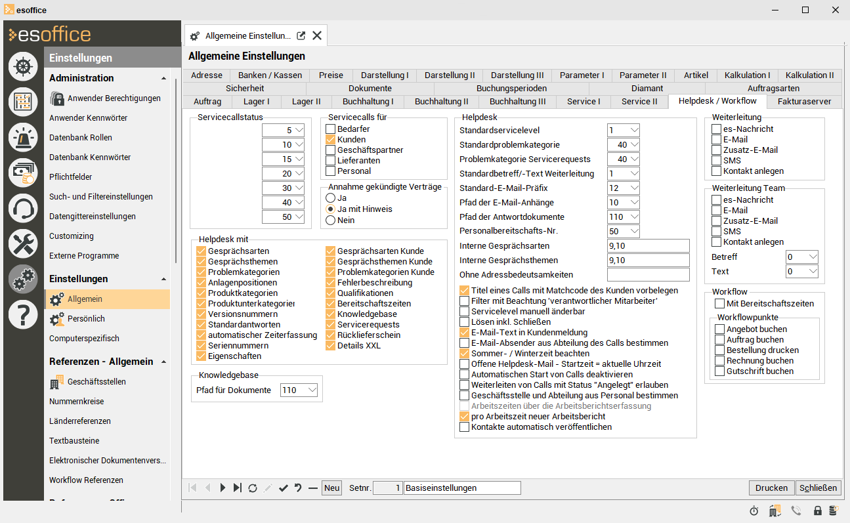The width and height of the screenshot is (850, 523).
Task: Close the Allgemeine Einstellungen document tab
Action: (317, 35)
